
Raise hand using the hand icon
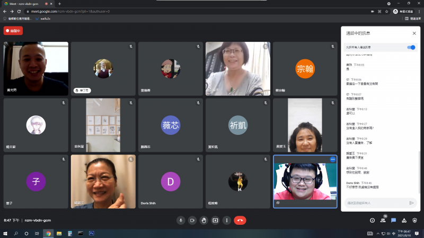pyautogui.click(x=204, y=220)
